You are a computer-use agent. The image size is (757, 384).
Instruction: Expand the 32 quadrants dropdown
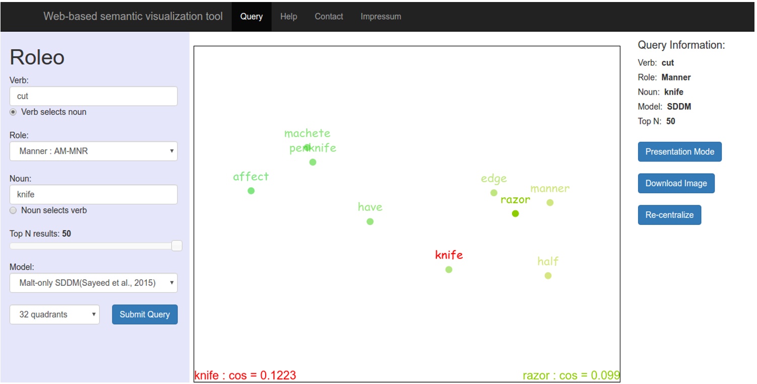54,315
